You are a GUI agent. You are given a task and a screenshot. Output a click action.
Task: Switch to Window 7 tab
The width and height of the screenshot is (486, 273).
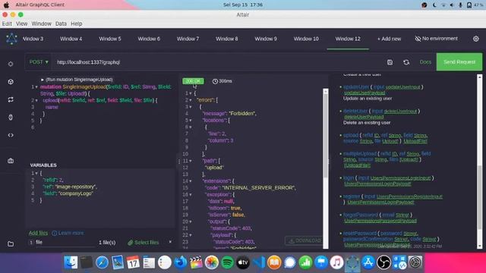click(x=188, y=39)
